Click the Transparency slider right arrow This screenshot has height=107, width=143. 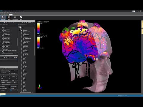tap(17, 90)
